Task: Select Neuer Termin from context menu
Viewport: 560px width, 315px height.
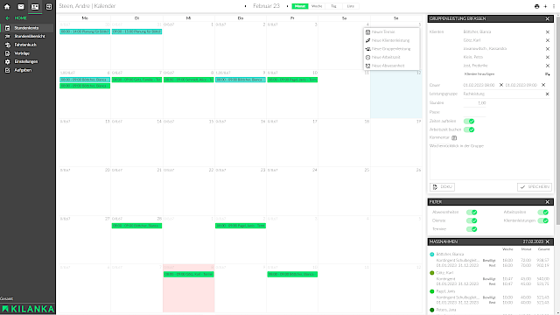Action: [x=391, y=31]
